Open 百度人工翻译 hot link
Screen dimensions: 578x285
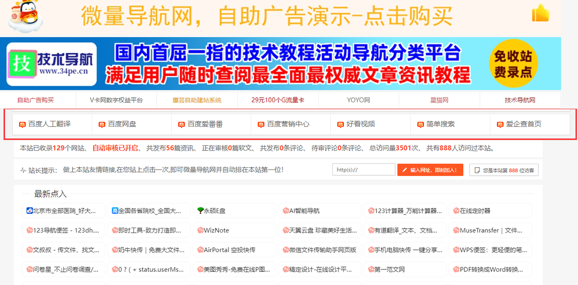pos(49,124)
